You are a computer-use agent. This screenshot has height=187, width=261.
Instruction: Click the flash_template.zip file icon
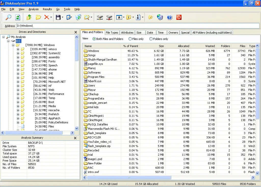click(86, 146)
